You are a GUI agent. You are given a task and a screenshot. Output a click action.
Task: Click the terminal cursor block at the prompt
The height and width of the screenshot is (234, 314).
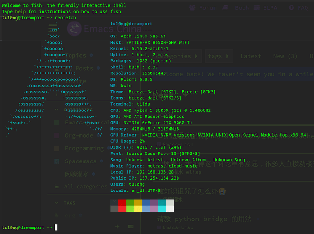pyautogui.click(x=56, y=227)
